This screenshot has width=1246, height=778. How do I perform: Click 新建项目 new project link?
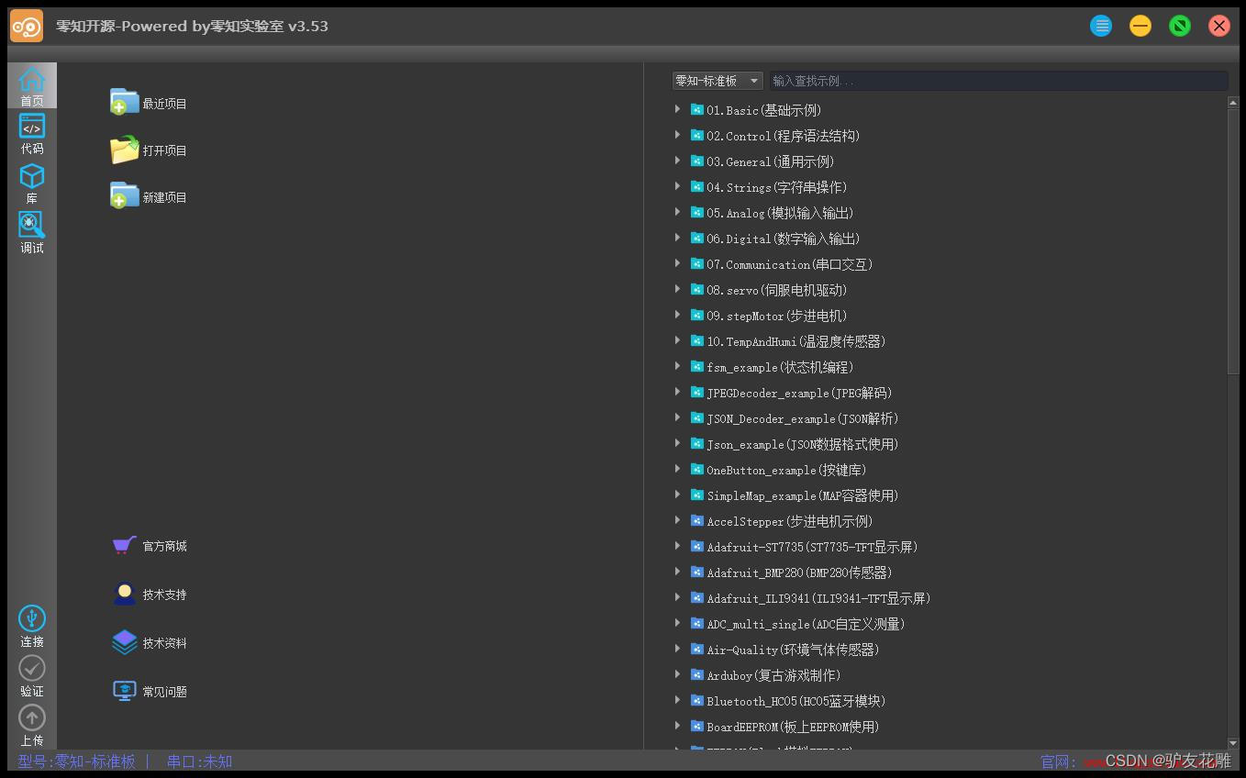(x=164, y=197)
